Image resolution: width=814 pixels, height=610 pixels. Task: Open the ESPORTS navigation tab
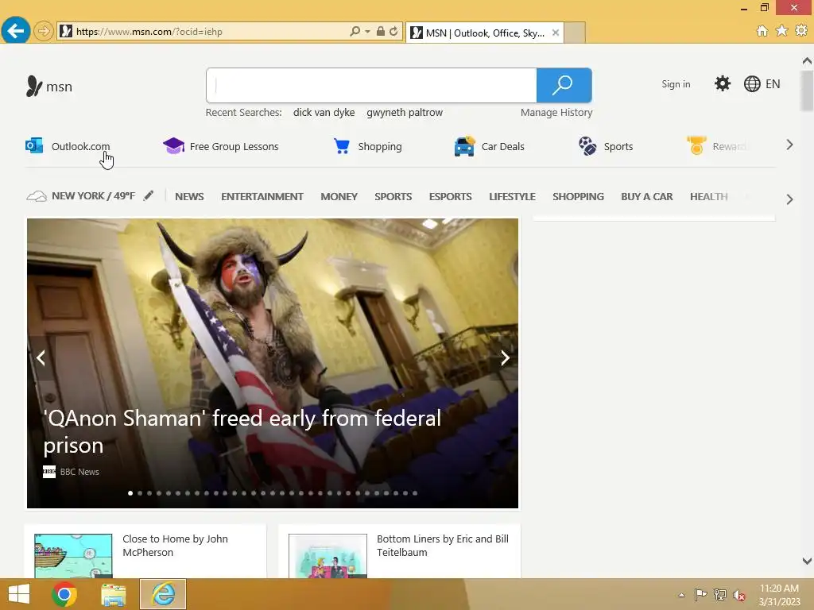pos(450,197)
